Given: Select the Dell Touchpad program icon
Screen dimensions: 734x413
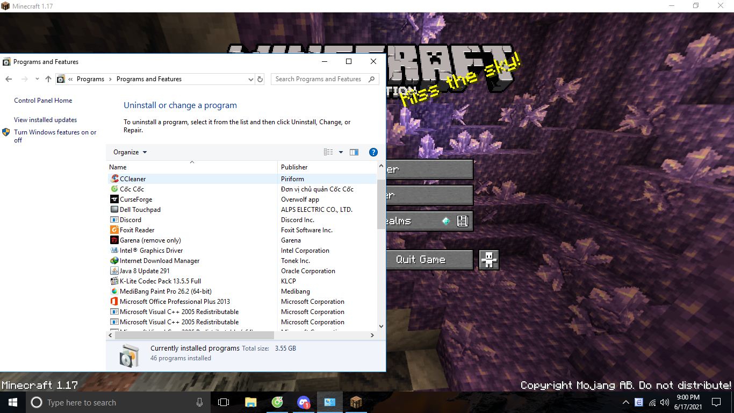Looking at the screenshot, I should (x=114, y=209).
